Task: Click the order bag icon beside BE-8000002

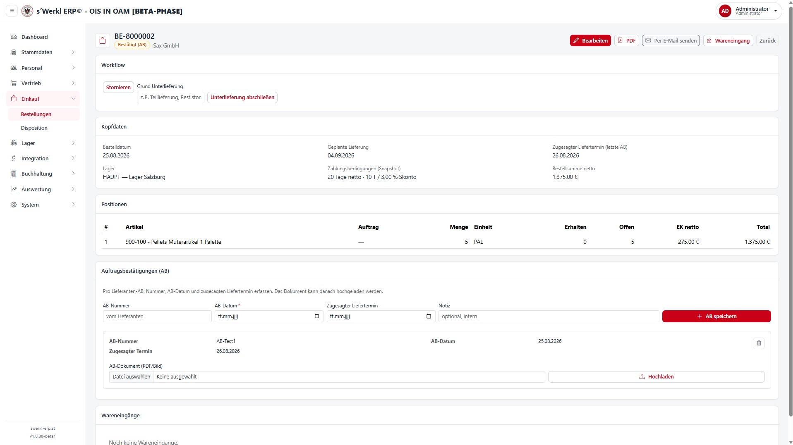Action: (x=103, y=40)
